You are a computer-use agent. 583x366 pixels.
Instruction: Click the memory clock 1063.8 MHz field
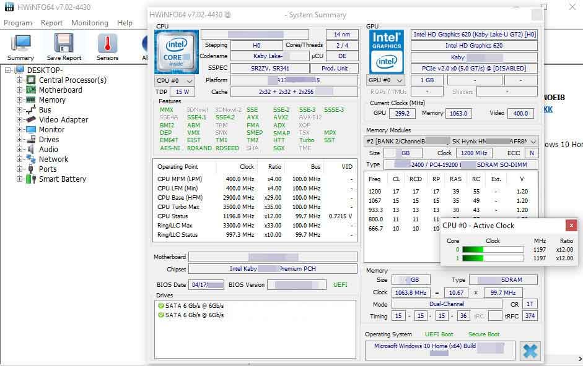411,292
